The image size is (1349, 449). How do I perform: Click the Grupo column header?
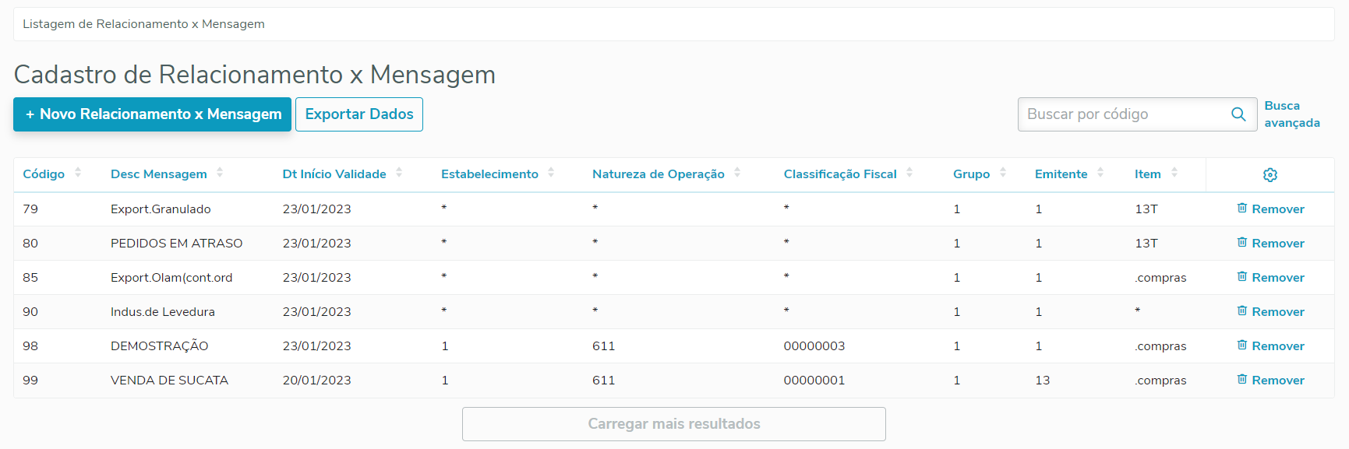[x=971, y=174]
